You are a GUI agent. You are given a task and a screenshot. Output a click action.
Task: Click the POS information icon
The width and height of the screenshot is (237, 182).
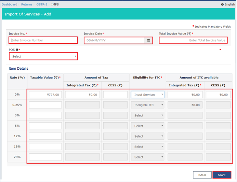click(x=17, y=50)
